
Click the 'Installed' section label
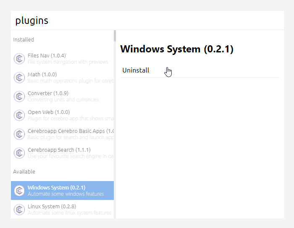pos(24,40)
